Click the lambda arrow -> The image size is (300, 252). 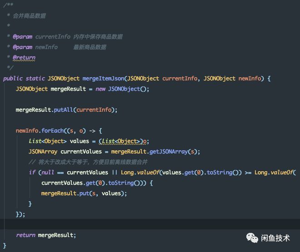pos(92,131)
